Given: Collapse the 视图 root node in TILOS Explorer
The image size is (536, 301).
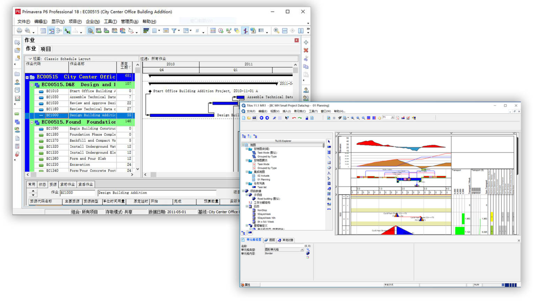Looking at the screenshot, I should [x=243, y=145].
